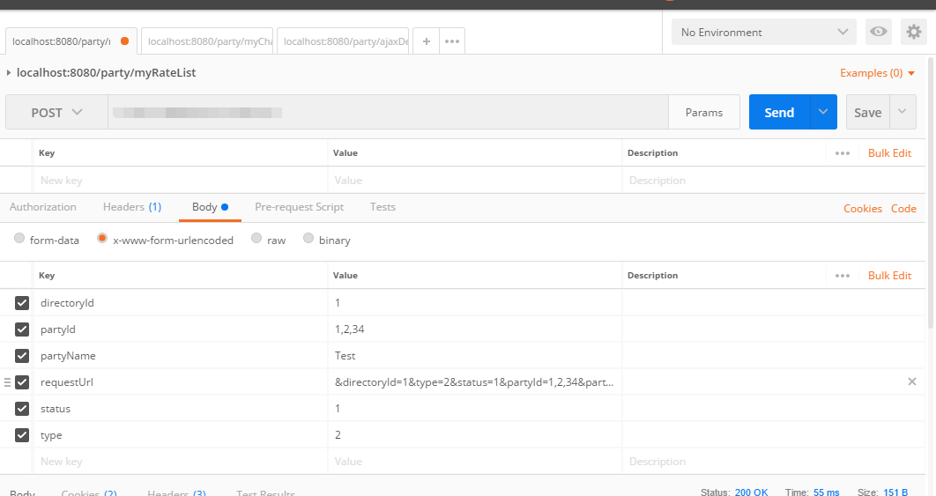Open the response Headers (3) tab
Viewport: 936px width, 496px height.
[x=176, y=493]
